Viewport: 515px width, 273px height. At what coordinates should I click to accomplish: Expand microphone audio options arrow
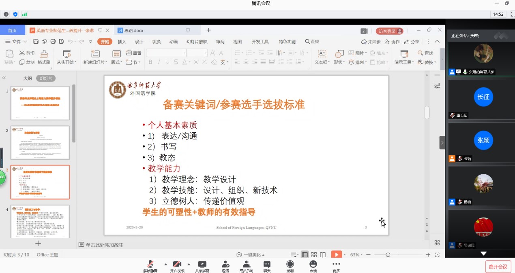tap(165, 264)
